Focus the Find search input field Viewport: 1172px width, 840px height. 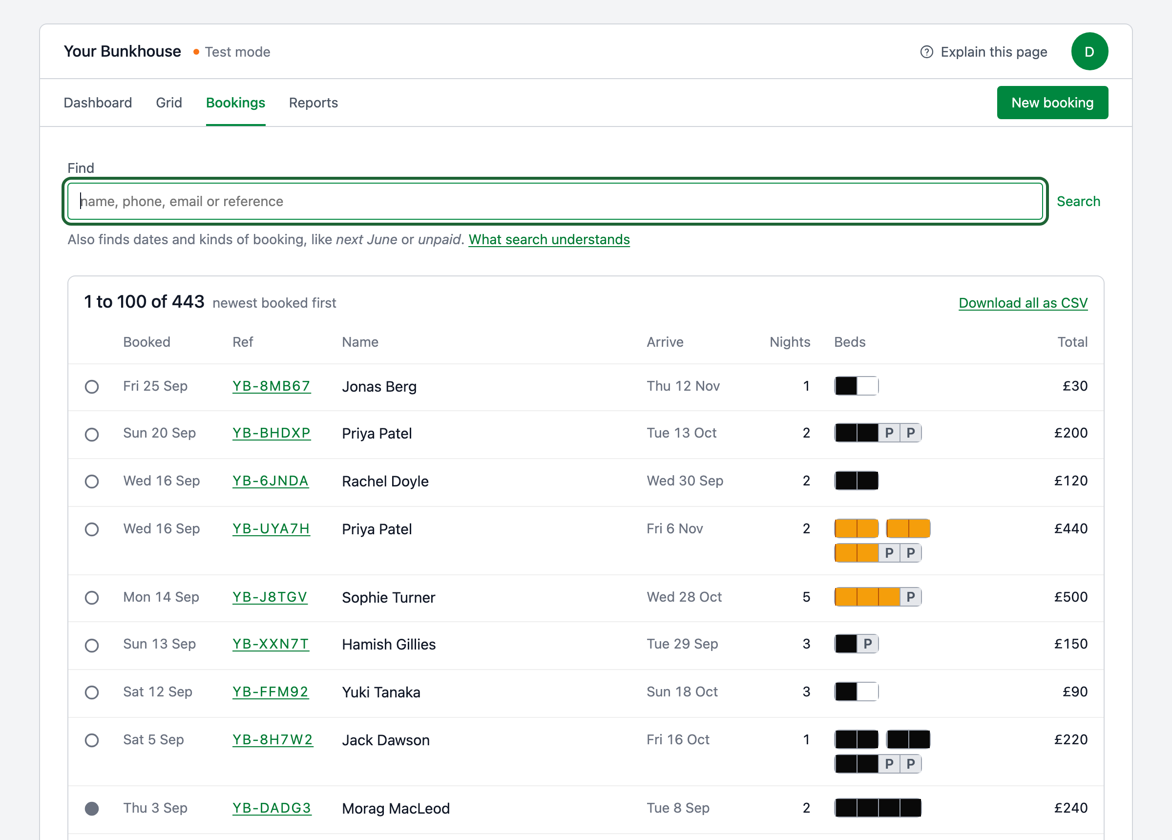coord(555,202)
